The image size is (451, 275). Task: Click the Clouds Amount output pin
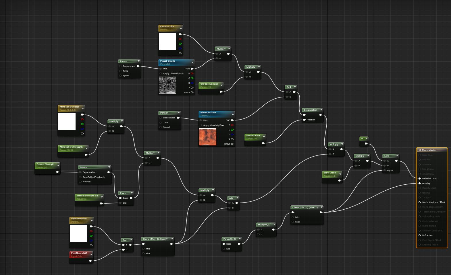[x=221, y=92]
